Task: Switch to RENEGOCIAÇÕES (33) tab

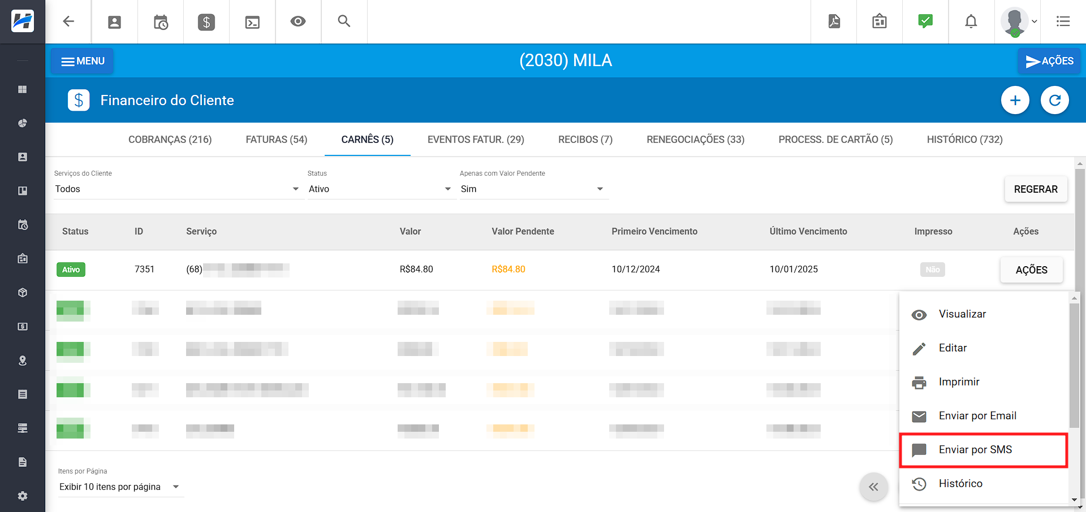Action: (x=696, y=140)
